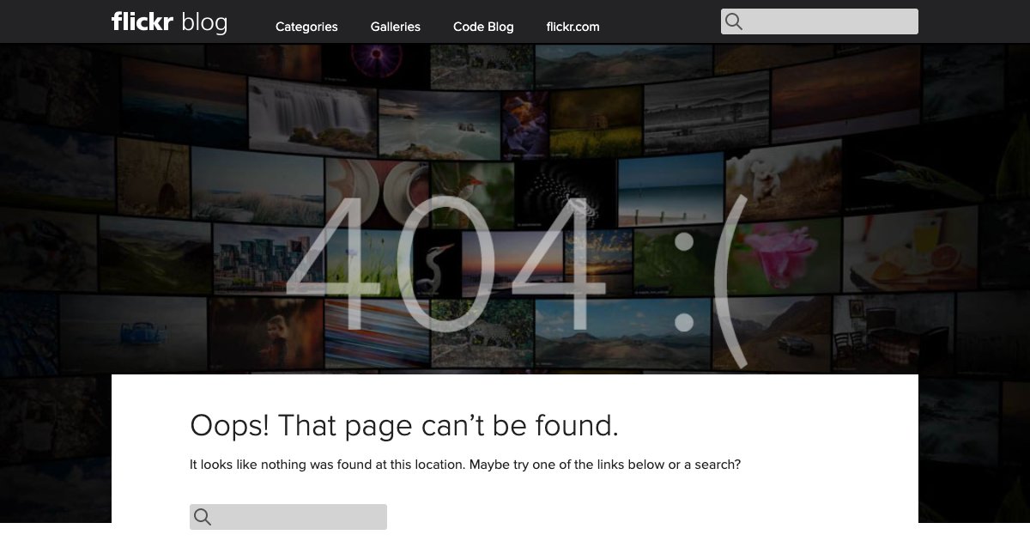Click the "Oops! That page can't be found." heading
The width and height of the screenshot is (1030, 541).
coord(403,425)
